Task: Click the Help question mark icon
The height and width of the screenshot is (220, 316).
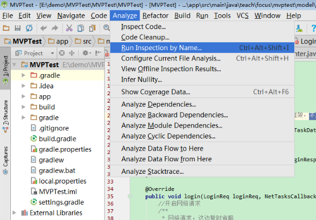Action: click(313, 28)
